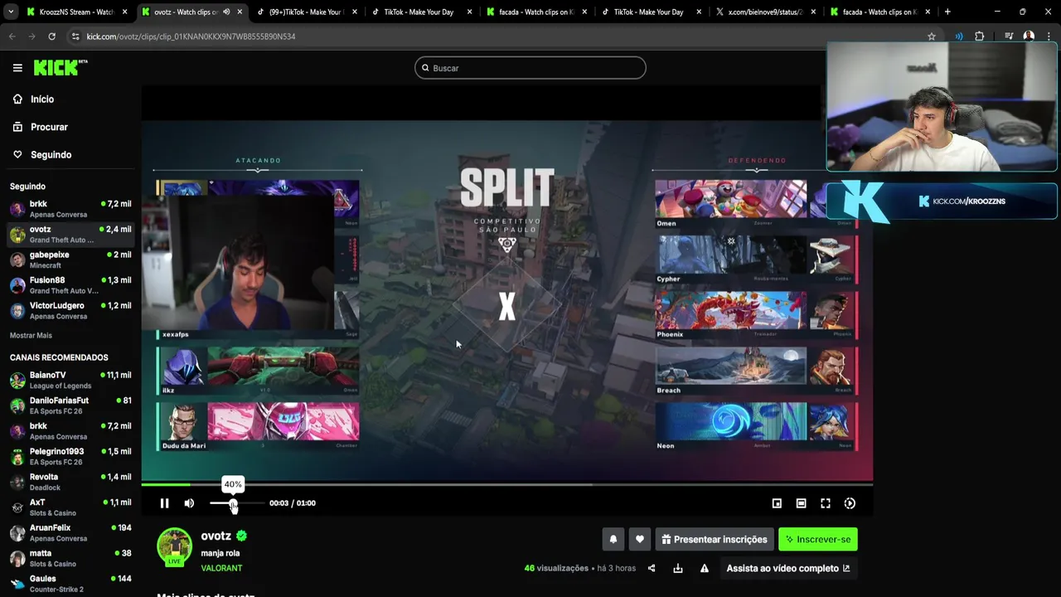Toggle theater mode for player
The height and width of the screenshot is (597, 1061).
click(x=801, y=503)
